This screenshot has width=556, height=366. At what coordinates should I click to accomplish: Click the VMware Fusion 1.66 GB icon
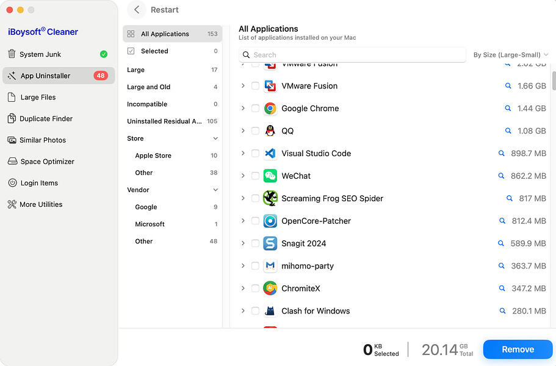pos(270,86)
